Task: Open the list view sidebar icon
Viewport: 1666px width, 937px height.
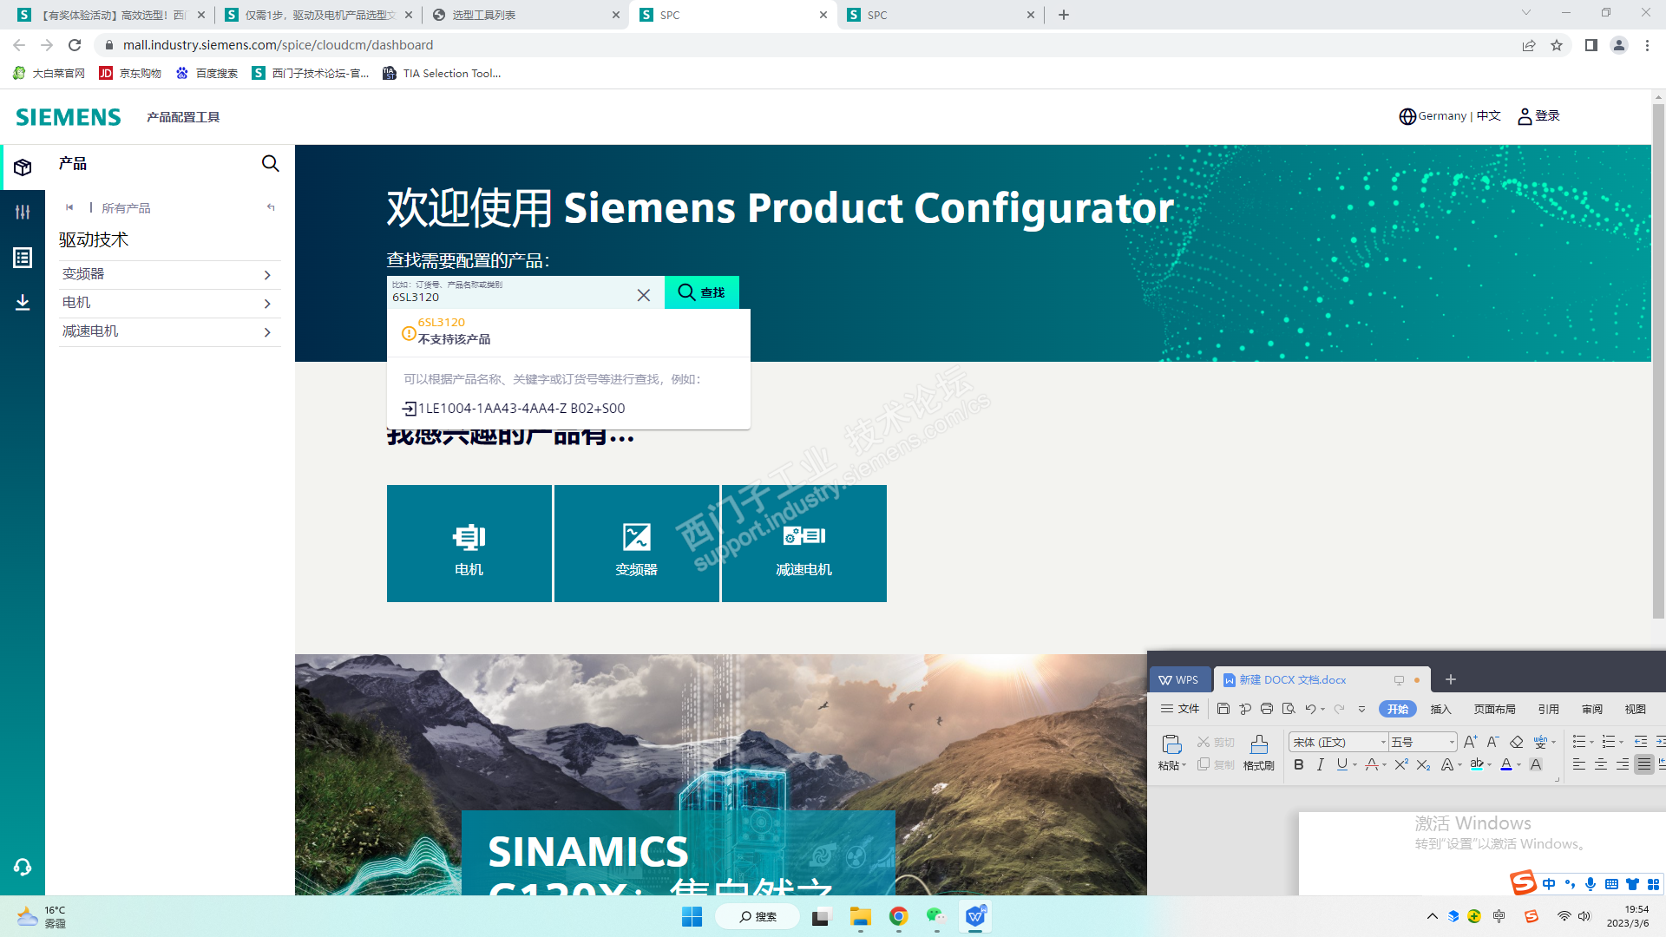Action: click(x=23, y=258)
